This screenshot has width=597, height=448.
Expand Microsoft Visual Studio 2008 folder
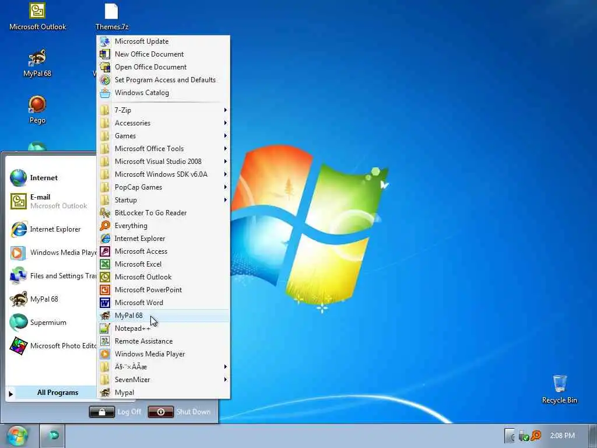[163, 162]
